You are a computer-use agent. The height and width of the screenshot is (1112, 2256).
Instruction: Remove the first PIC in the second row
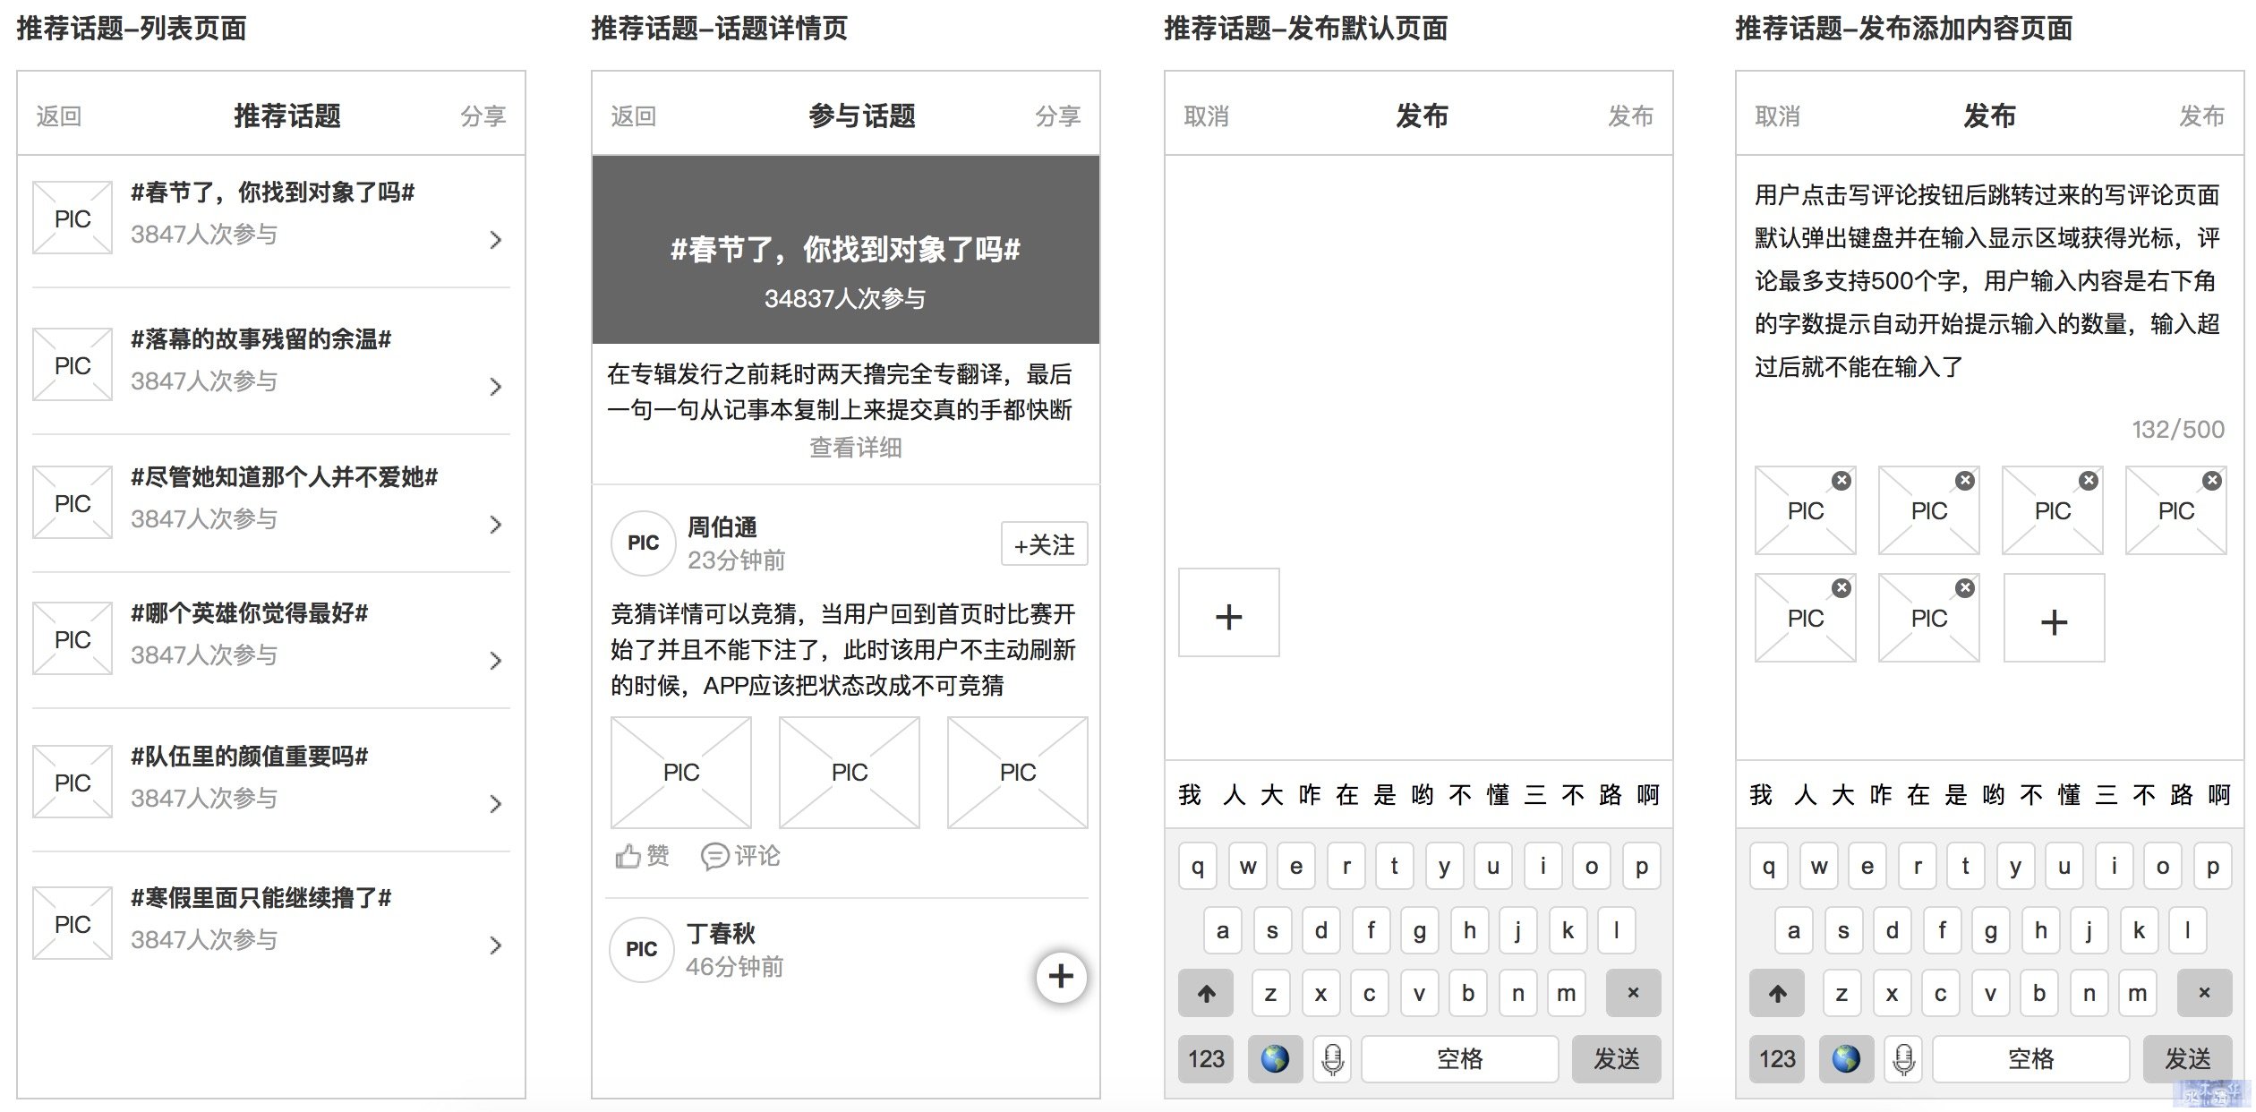click(1841, 588)
